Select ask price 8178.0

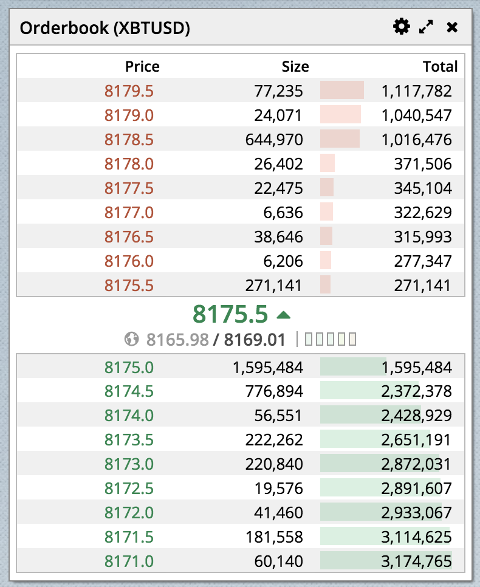(x=129, y=164)
